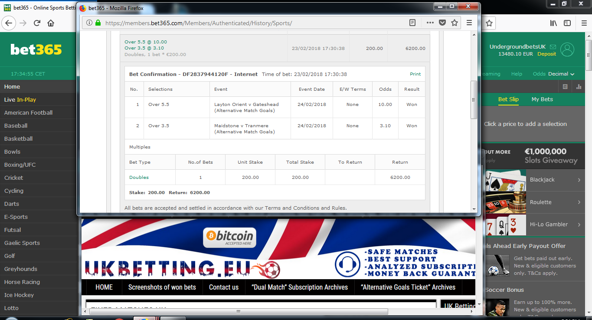Screen dimensions: 592x320
Task: Open Live In-Play section
Action: point(39,99)
